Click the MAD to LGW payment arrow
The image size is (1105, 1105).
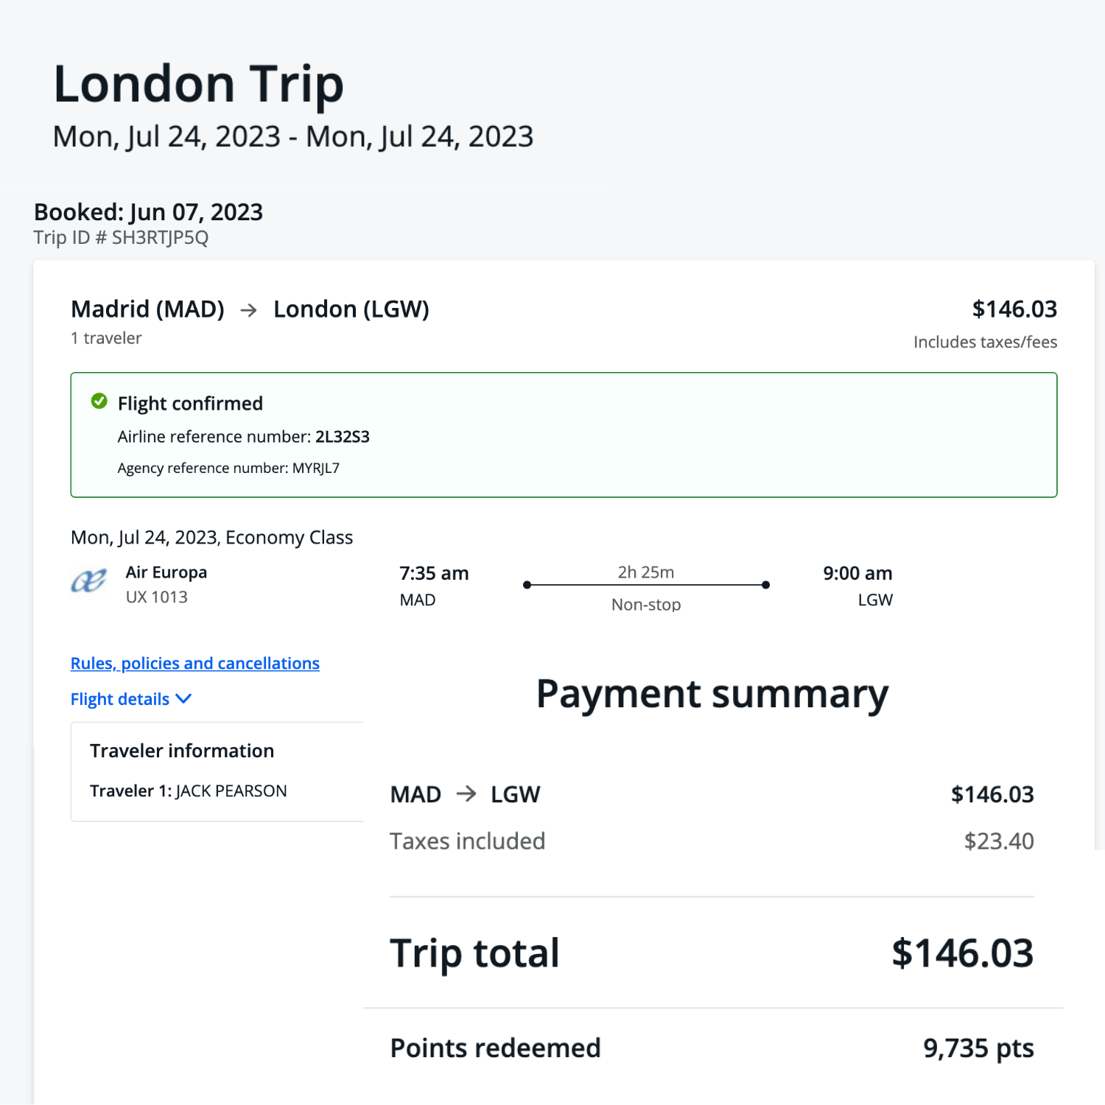click(466, 793)
